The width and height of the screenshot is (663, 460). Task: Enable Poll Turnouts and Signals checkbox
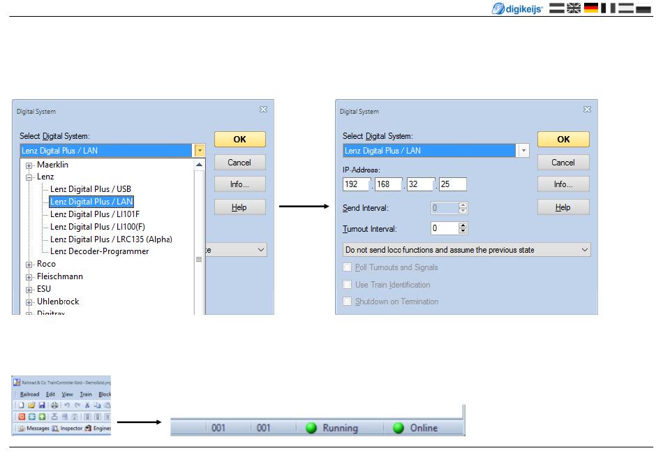pos(347,267)
